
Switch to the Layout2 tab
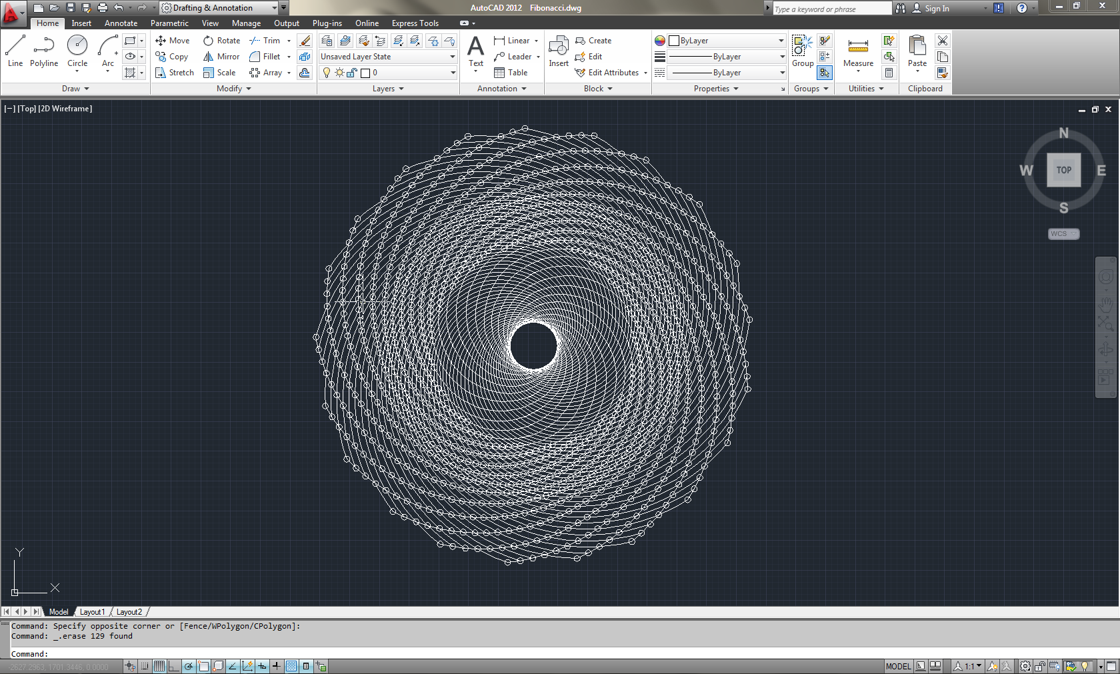pyautogui.click(x=129, y=612)
